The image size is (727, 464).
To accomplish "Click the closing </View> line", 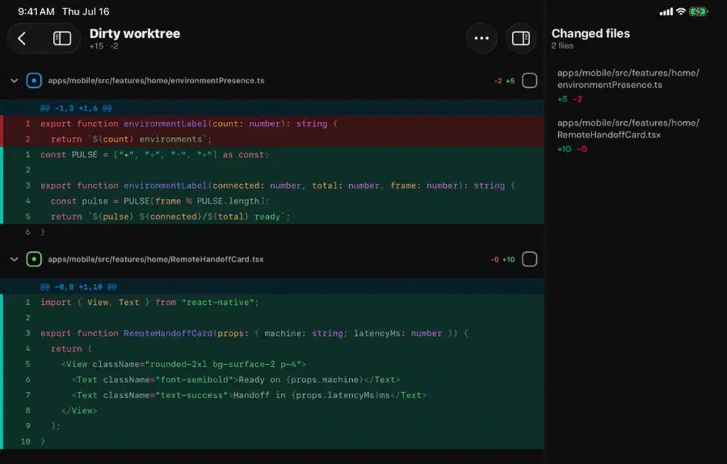I will pos(272,410).
